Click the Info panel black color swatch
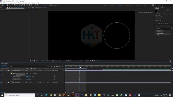173x97 pixels. click(x=156, y=11)
